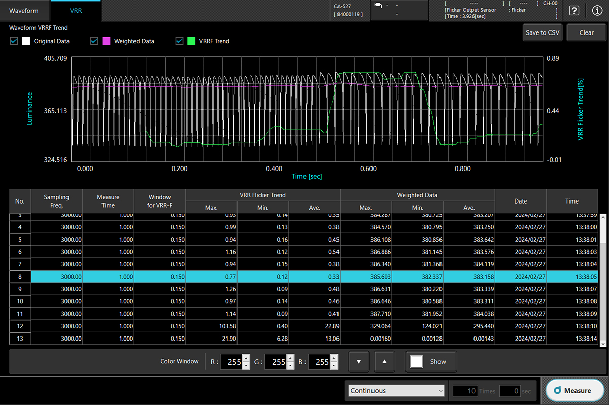Move color window up with arrow button
Screen dimensions: 609x405
click(x=385, y=362)
